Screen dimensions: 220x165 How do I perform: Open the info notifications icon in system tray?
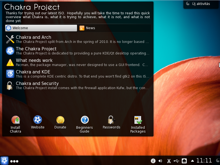[x=153, y=161]
